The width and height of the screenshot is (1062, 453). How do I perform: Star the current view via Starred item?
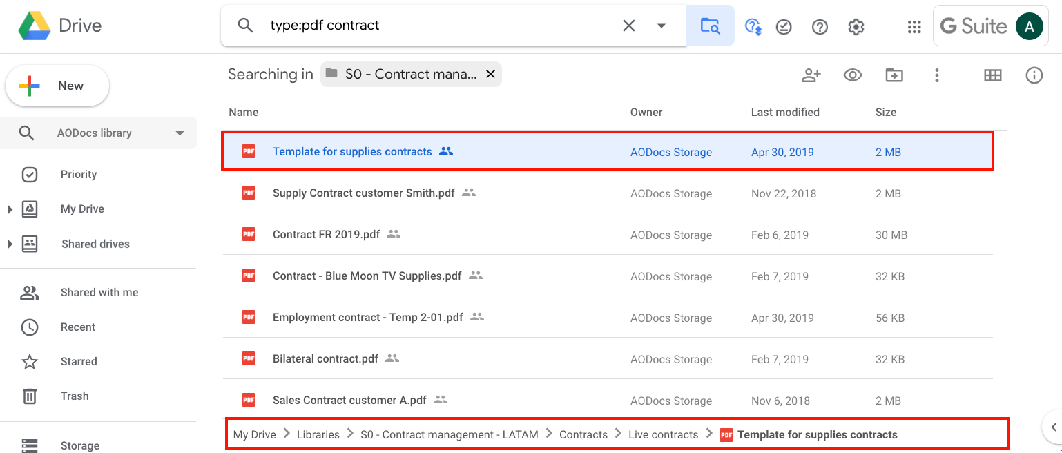tap(78, 361)
